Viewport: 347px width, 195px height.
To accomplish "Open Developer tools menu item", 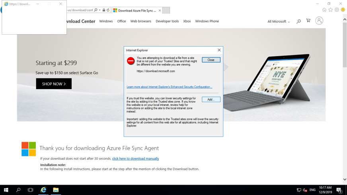I will (x=167, y=21).
